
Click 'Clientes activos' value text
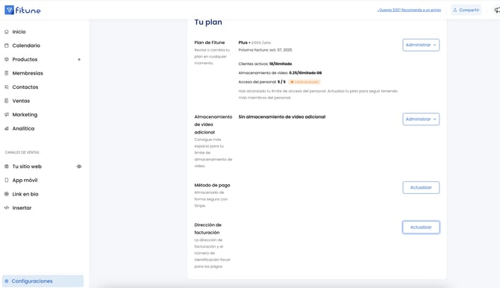(x=281, y=63)
